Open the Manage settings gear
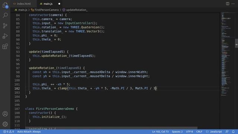Image resolution: width=238 pixels, height=134 pixels. click(5, 124)
